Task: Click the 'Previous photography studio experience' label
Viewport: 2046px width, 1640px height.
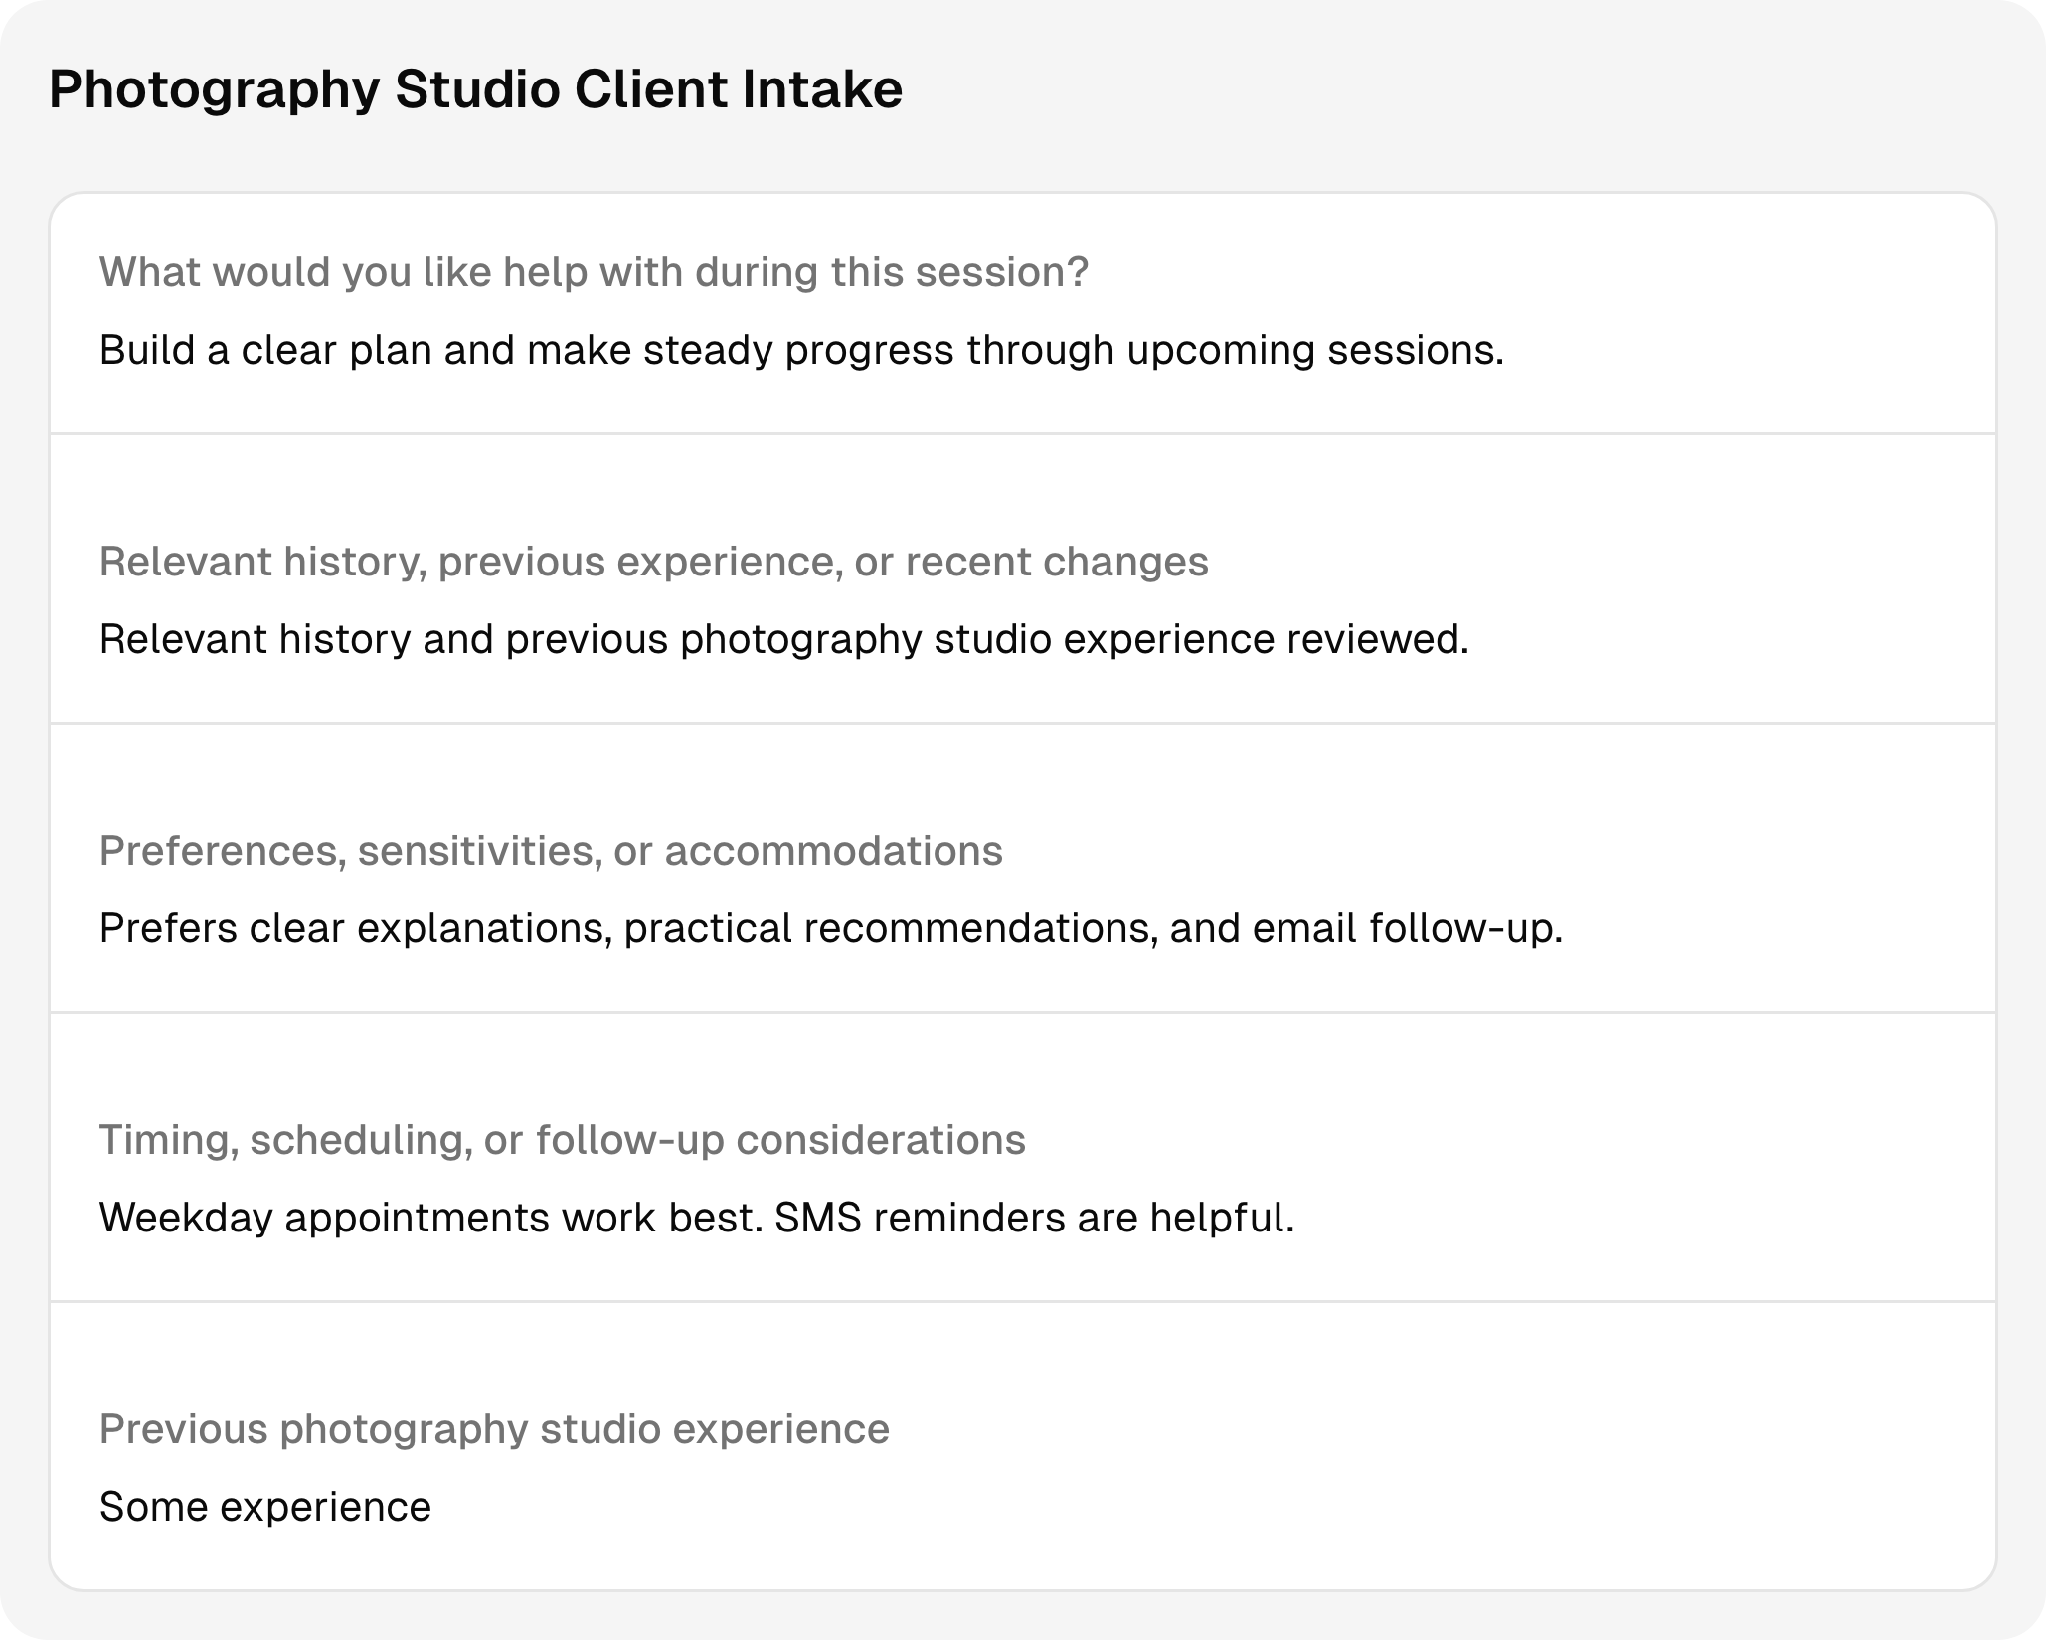Action: coord(494,1429)
